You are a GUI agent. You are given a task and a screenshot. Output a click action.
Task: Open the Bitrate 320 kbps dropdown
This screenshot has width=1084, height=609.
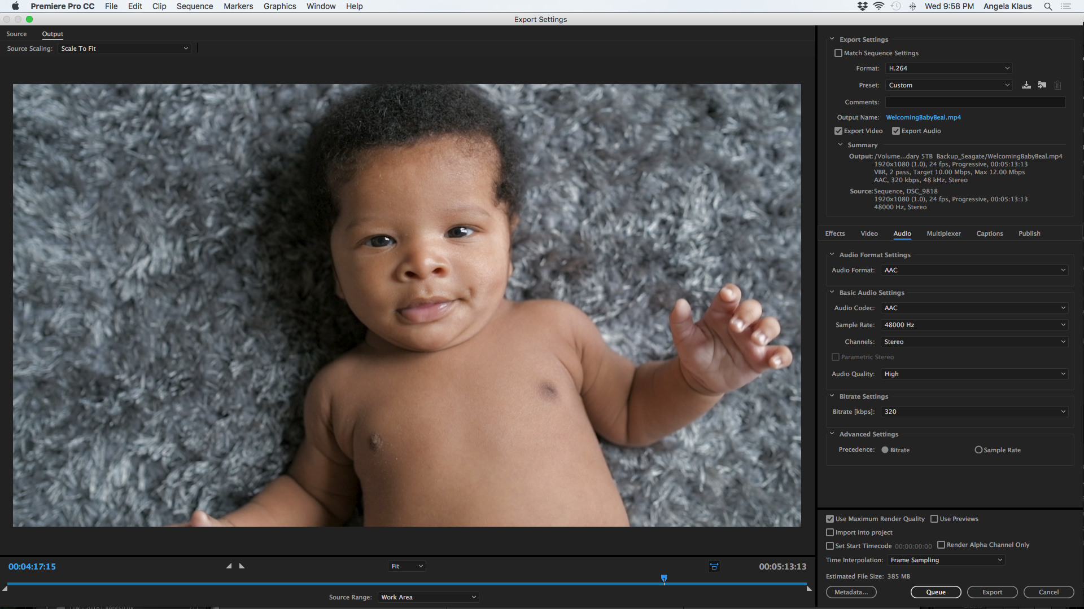[x=974, y=412]
